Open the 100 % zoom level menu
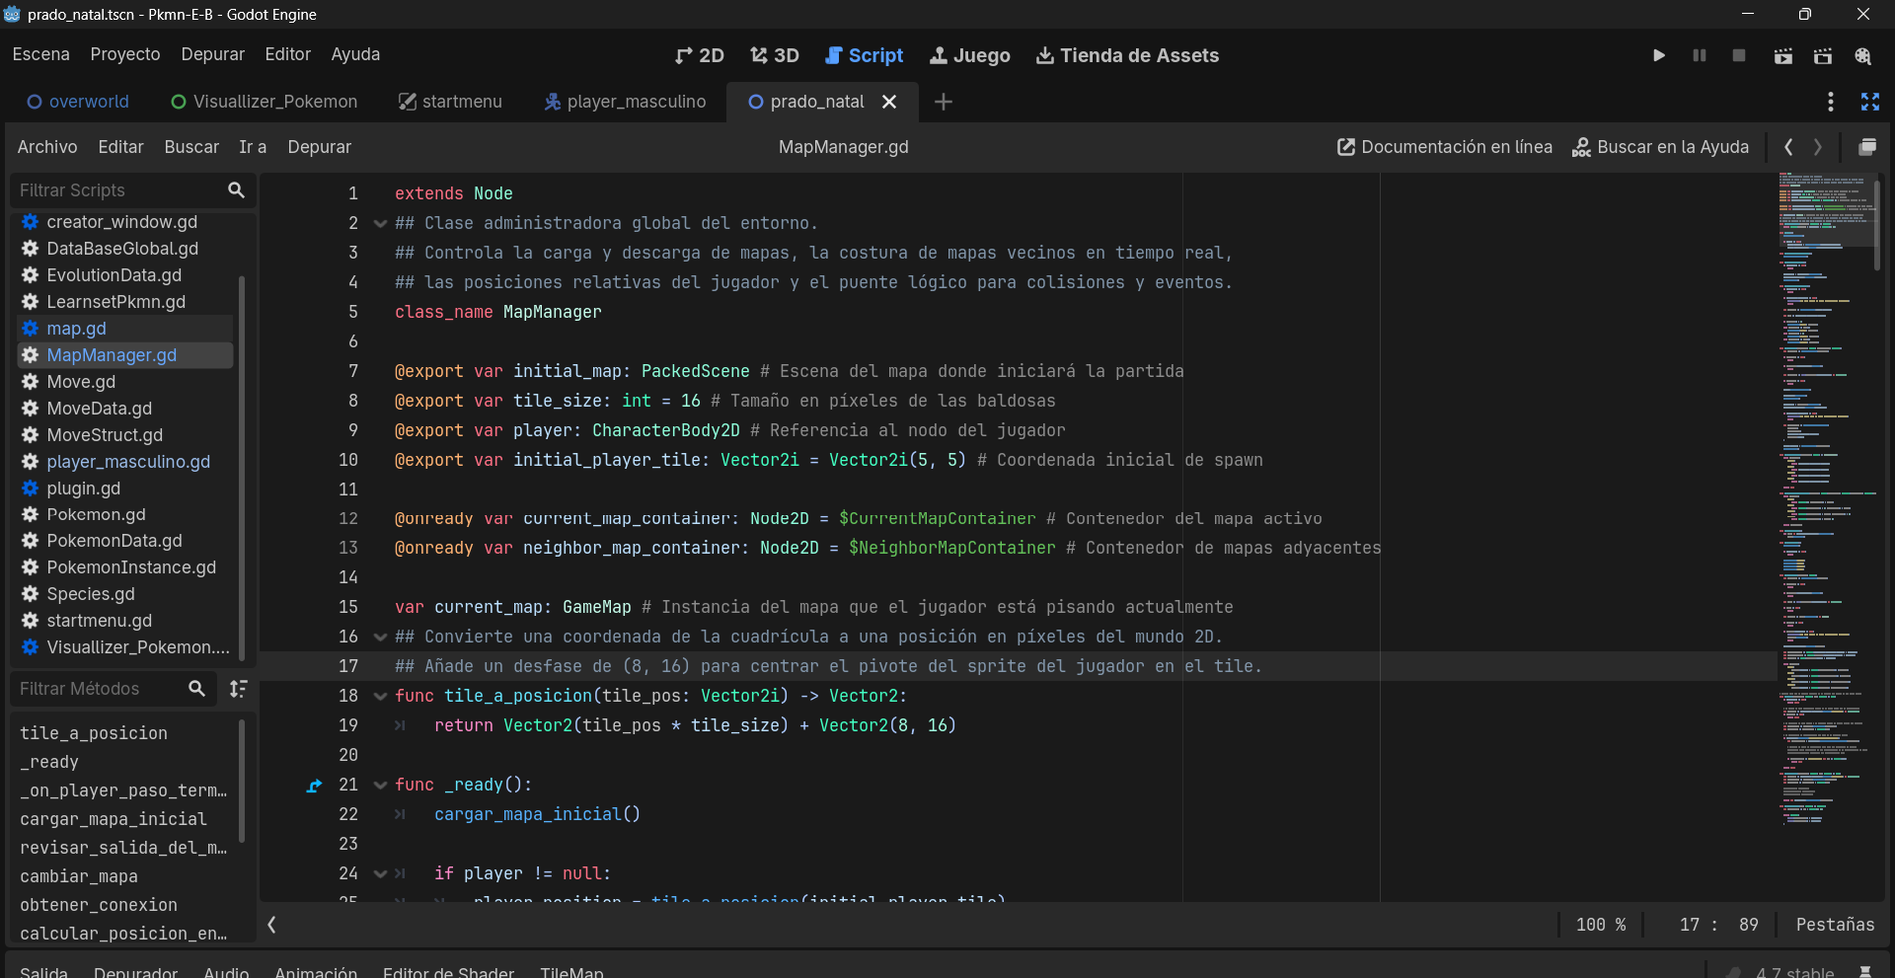 pyautogui.click(x=1601, y=925)
